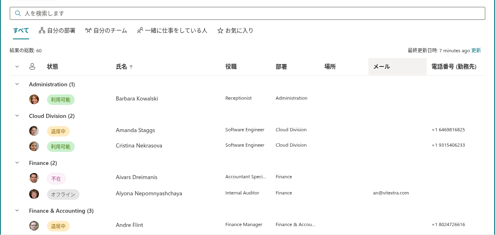Click Alyona Nepomnyashchaya's profile photo

34,194
